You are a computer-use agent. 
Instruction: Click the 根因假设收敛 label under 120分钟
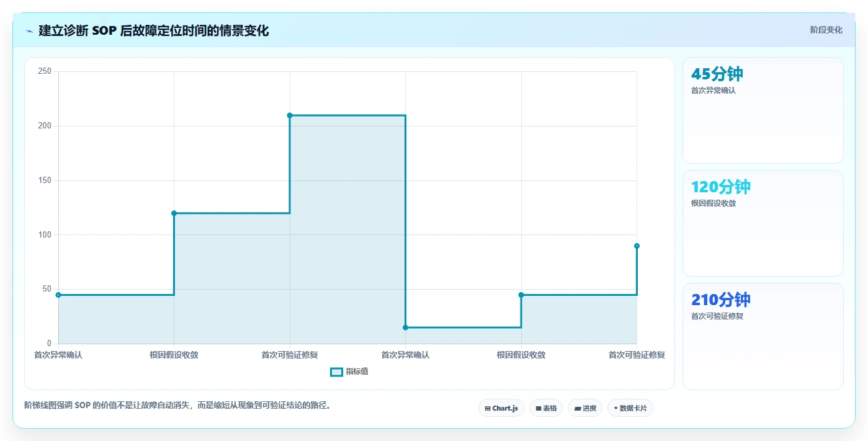click(714, 203)
